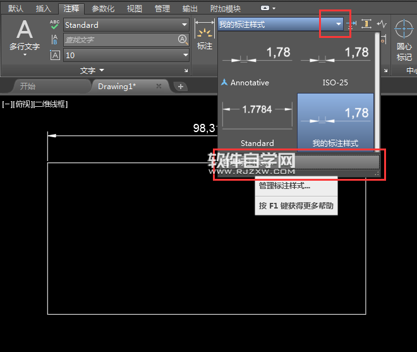Switch to the 参数化 ribbon tab

click(103, 9)
